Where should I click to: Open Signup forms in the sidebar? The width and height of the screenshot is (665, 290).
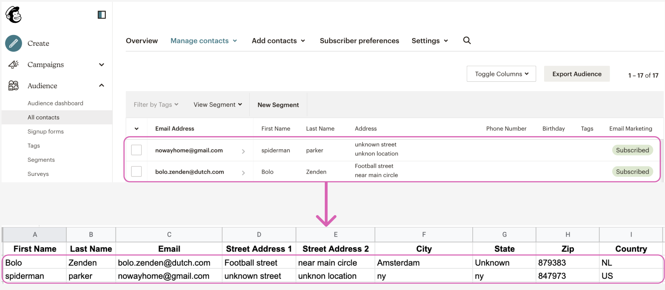(46, 132)
